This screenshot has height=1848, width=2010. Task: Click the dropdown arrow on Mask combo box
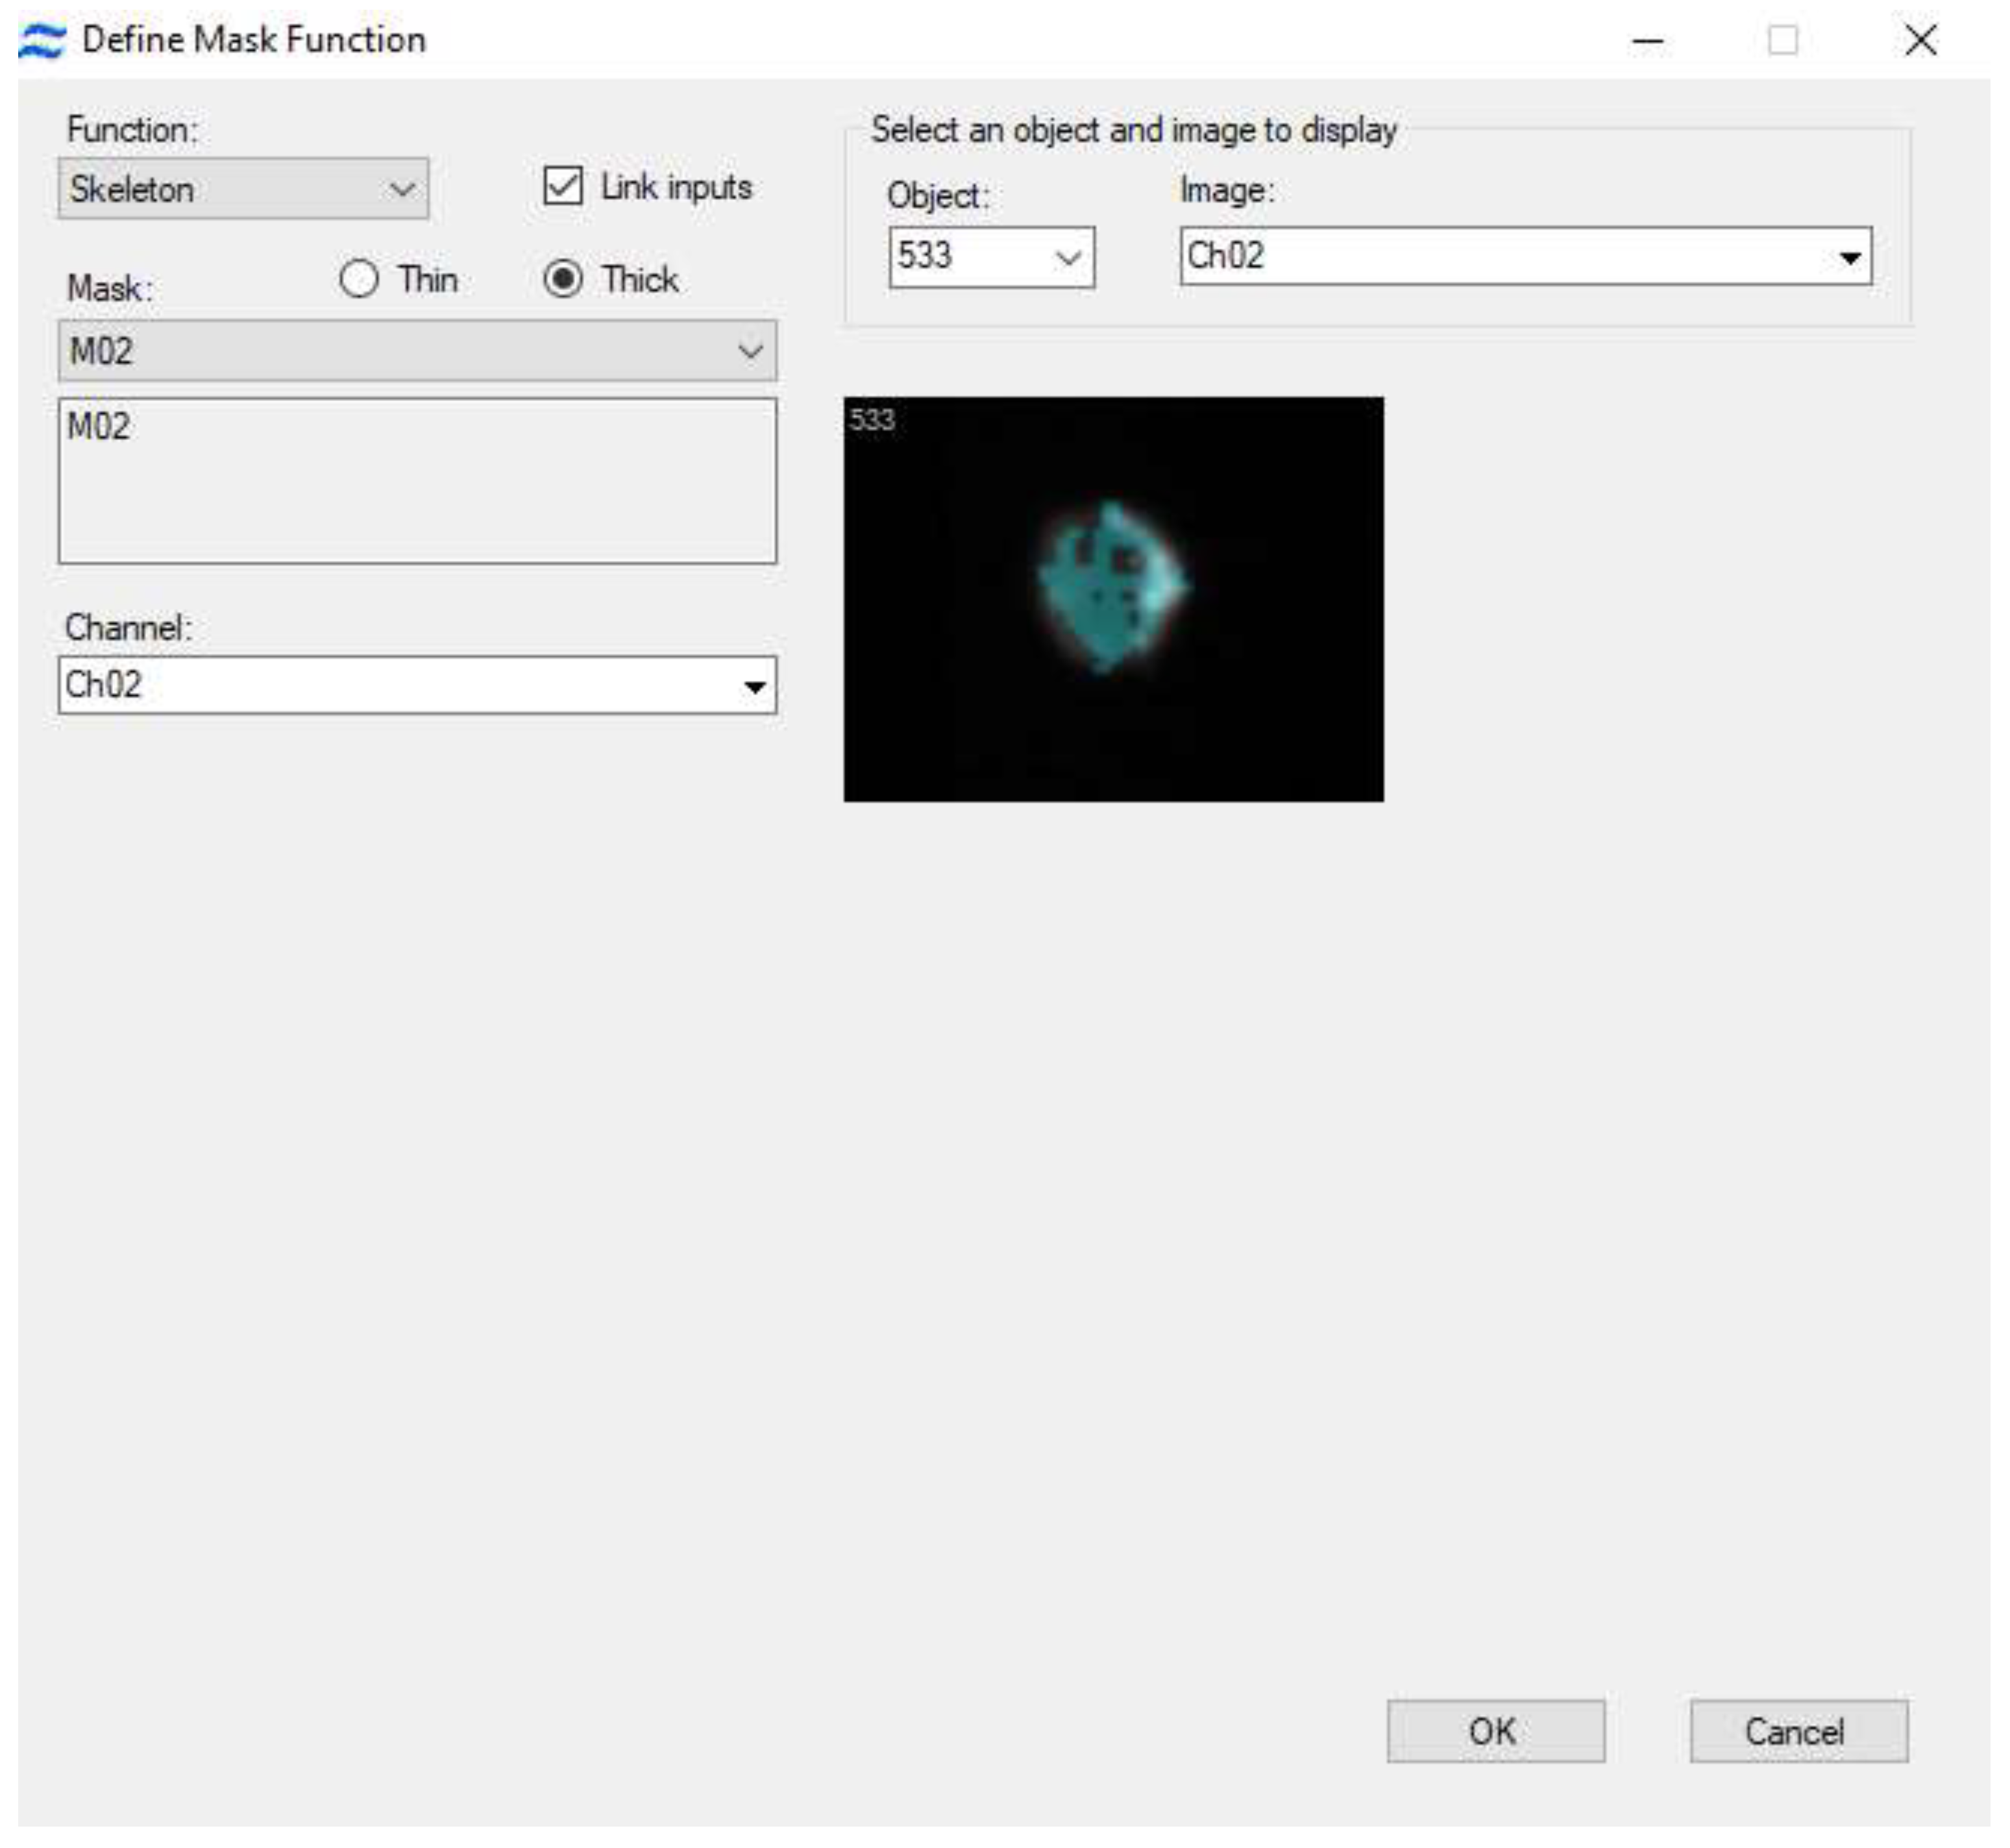[751, 350]
